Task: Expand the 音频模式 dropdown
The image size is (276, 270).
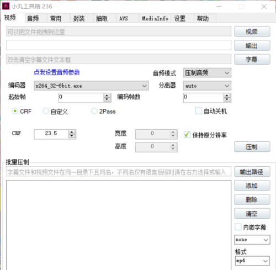Action: [207, 73]
